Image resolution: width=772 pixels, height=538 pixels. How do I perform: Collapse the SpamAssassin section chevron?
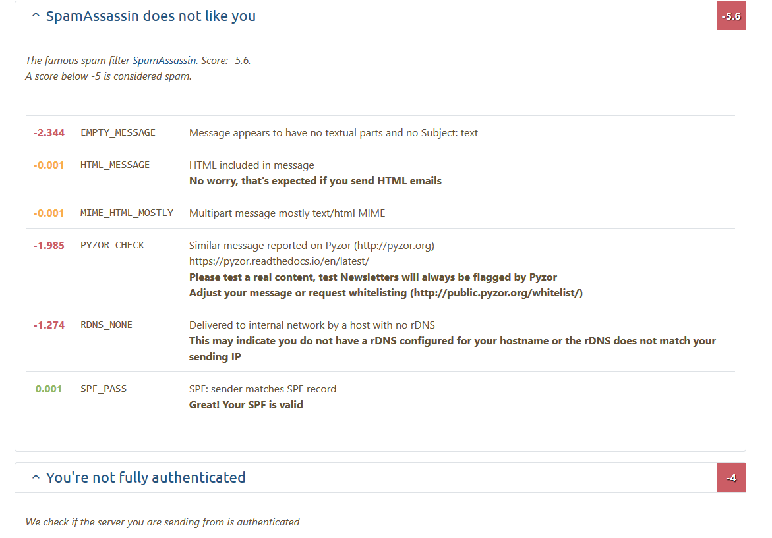(36, 15)
